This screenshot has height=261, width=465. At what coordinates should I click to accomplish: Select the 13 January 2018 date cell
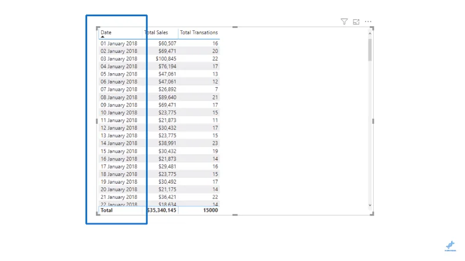119,135
